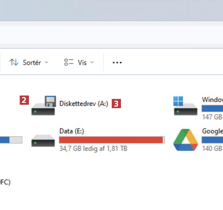
Task: Click the Sortér menu label
Action: [x=32, y=63]
